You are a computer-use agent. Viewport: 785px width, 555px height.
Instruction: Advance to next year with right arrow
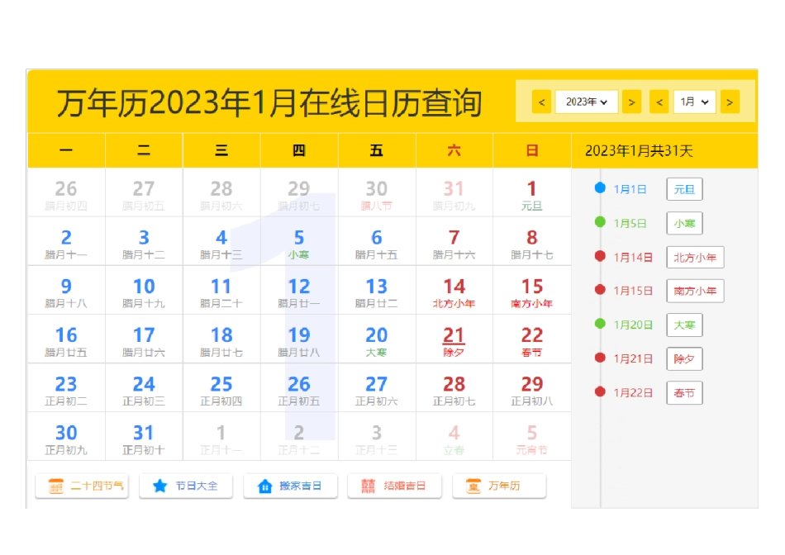[x=631, y=102]
